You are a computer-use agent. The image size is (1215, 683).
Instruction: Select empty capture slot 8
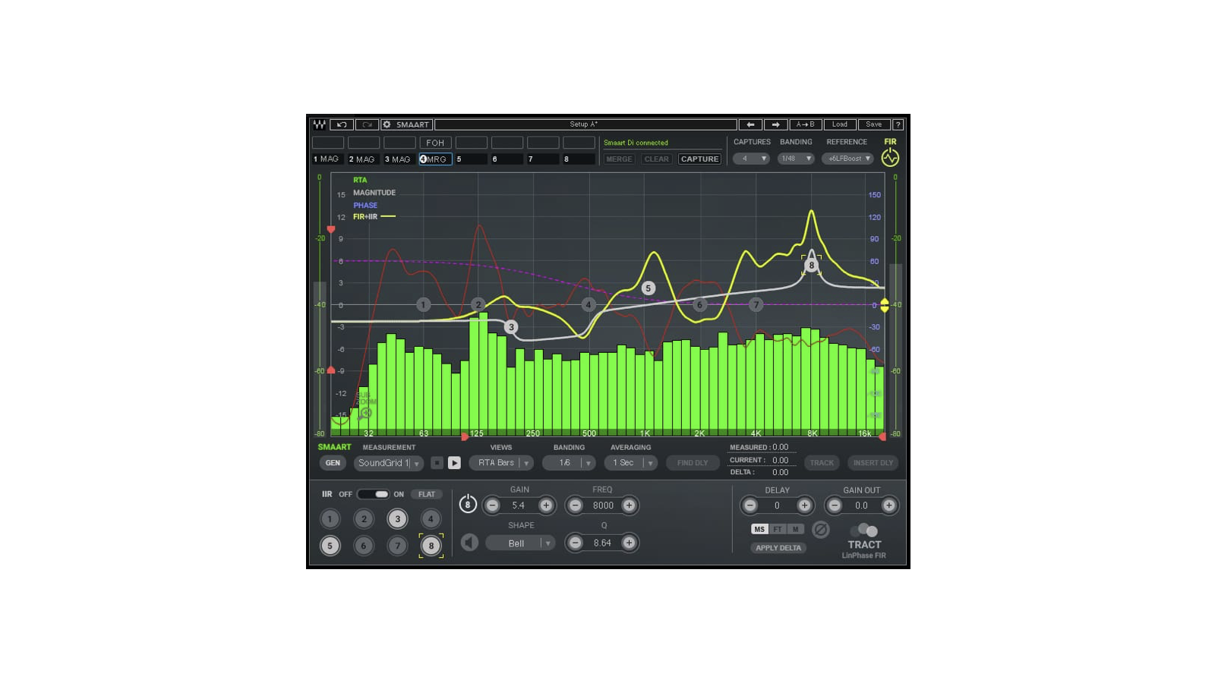point(578,159)
